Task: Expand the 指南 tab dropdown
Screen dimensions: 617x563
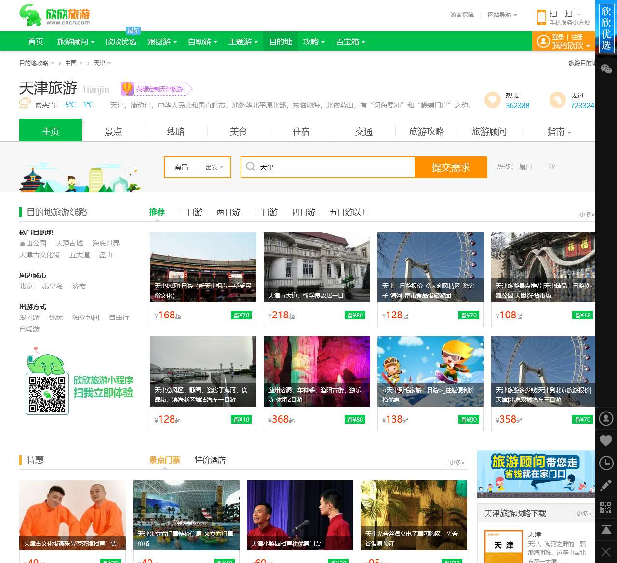Action: 559,132
